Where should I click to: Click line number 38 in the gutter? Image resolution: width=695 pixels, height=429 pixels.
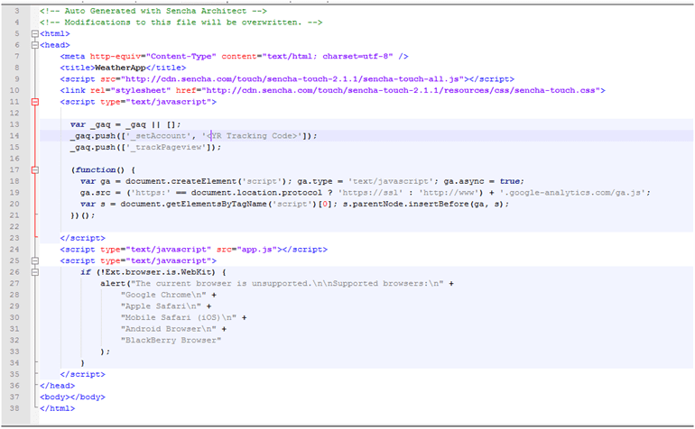click(x=14, y=408)
